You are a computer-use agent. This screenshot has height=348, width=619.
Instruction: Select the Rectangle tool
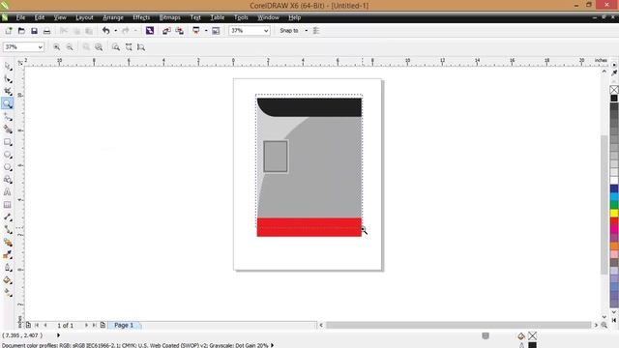(8, 142)
